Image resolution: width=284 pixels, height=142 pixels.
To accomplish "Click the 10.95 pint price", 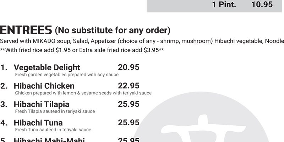I will coord(262,5).
